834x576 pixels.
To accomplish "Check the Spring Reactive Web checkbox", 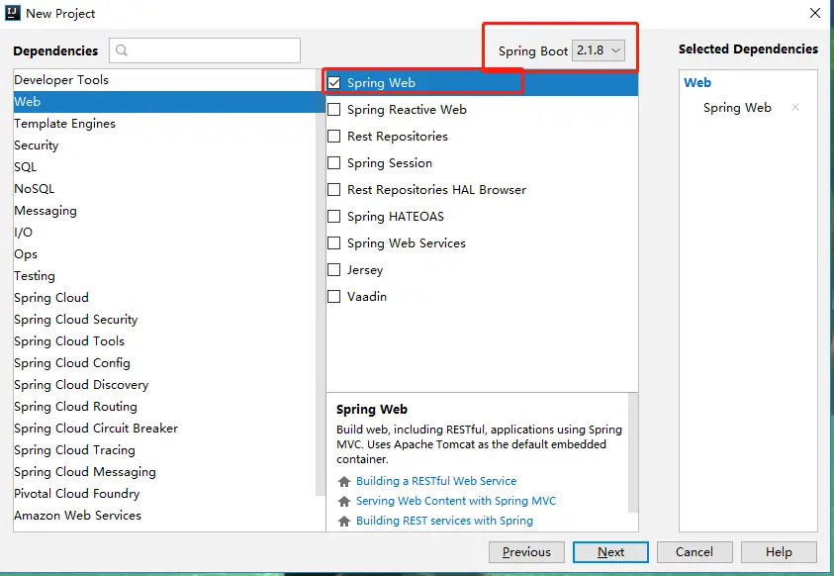I will [x=334, y=109].
